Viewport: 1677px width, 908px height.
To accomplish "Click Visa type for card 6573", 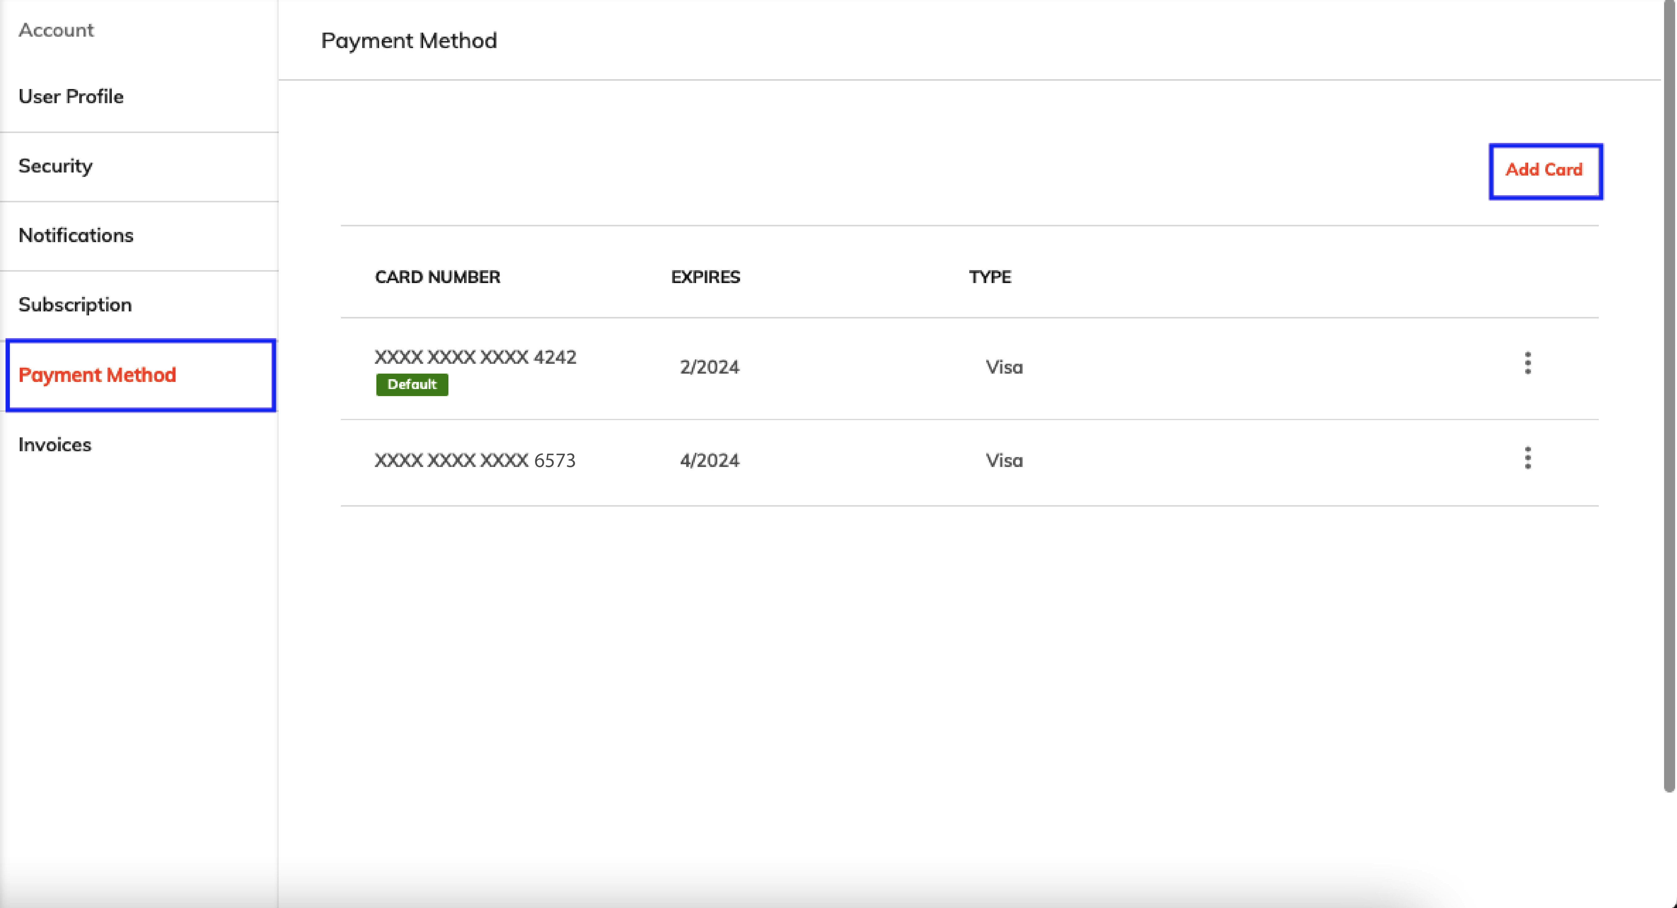I will click(x=1005, y=461).
